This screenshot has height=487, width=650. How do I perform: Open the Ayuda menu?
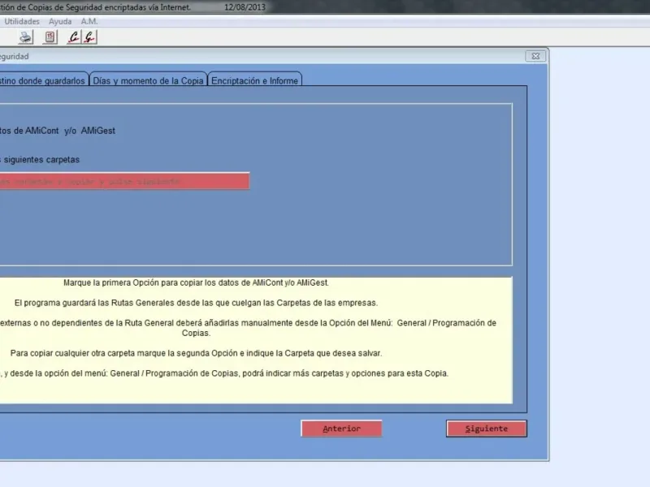60,21
